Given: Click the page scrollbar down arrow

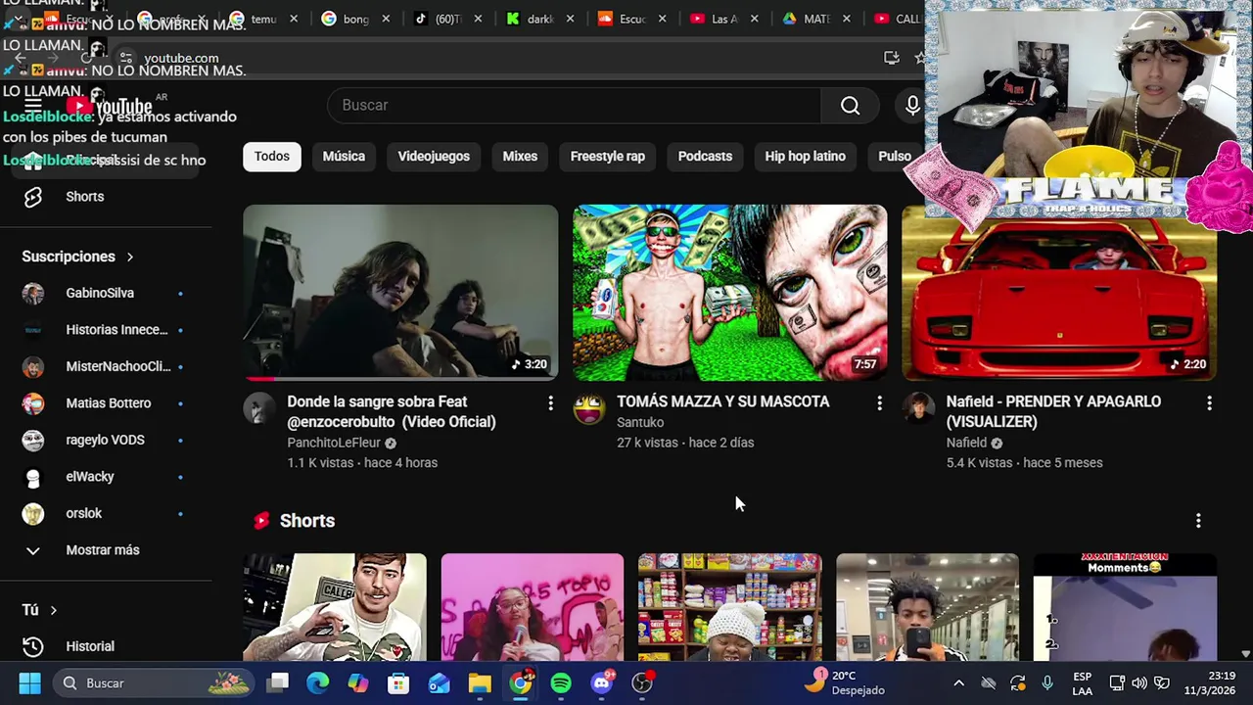Looking at the screenshot, I should coord(1245,653).
